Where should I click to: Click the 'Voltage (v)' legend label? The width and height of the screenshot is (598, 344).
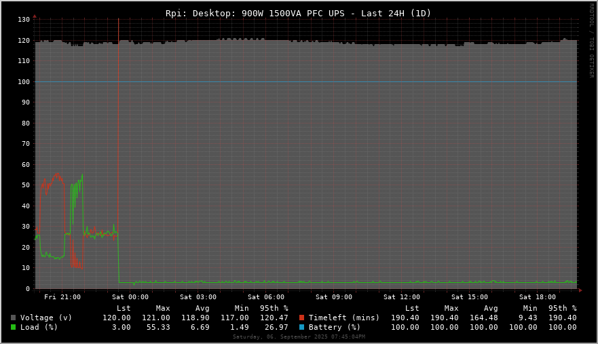click(46, 318)
